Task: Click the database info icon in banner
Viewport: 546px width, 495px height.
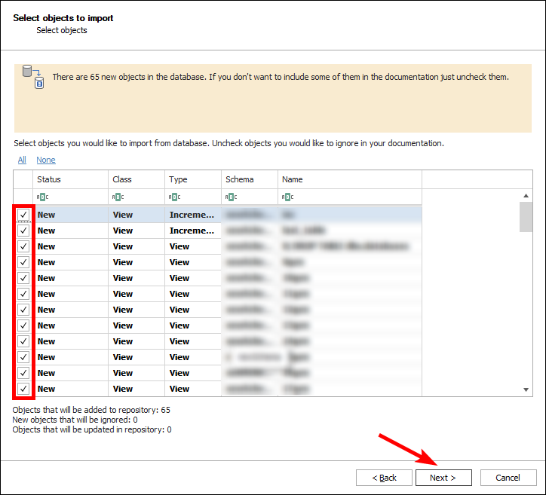Action: pos(33,76)
